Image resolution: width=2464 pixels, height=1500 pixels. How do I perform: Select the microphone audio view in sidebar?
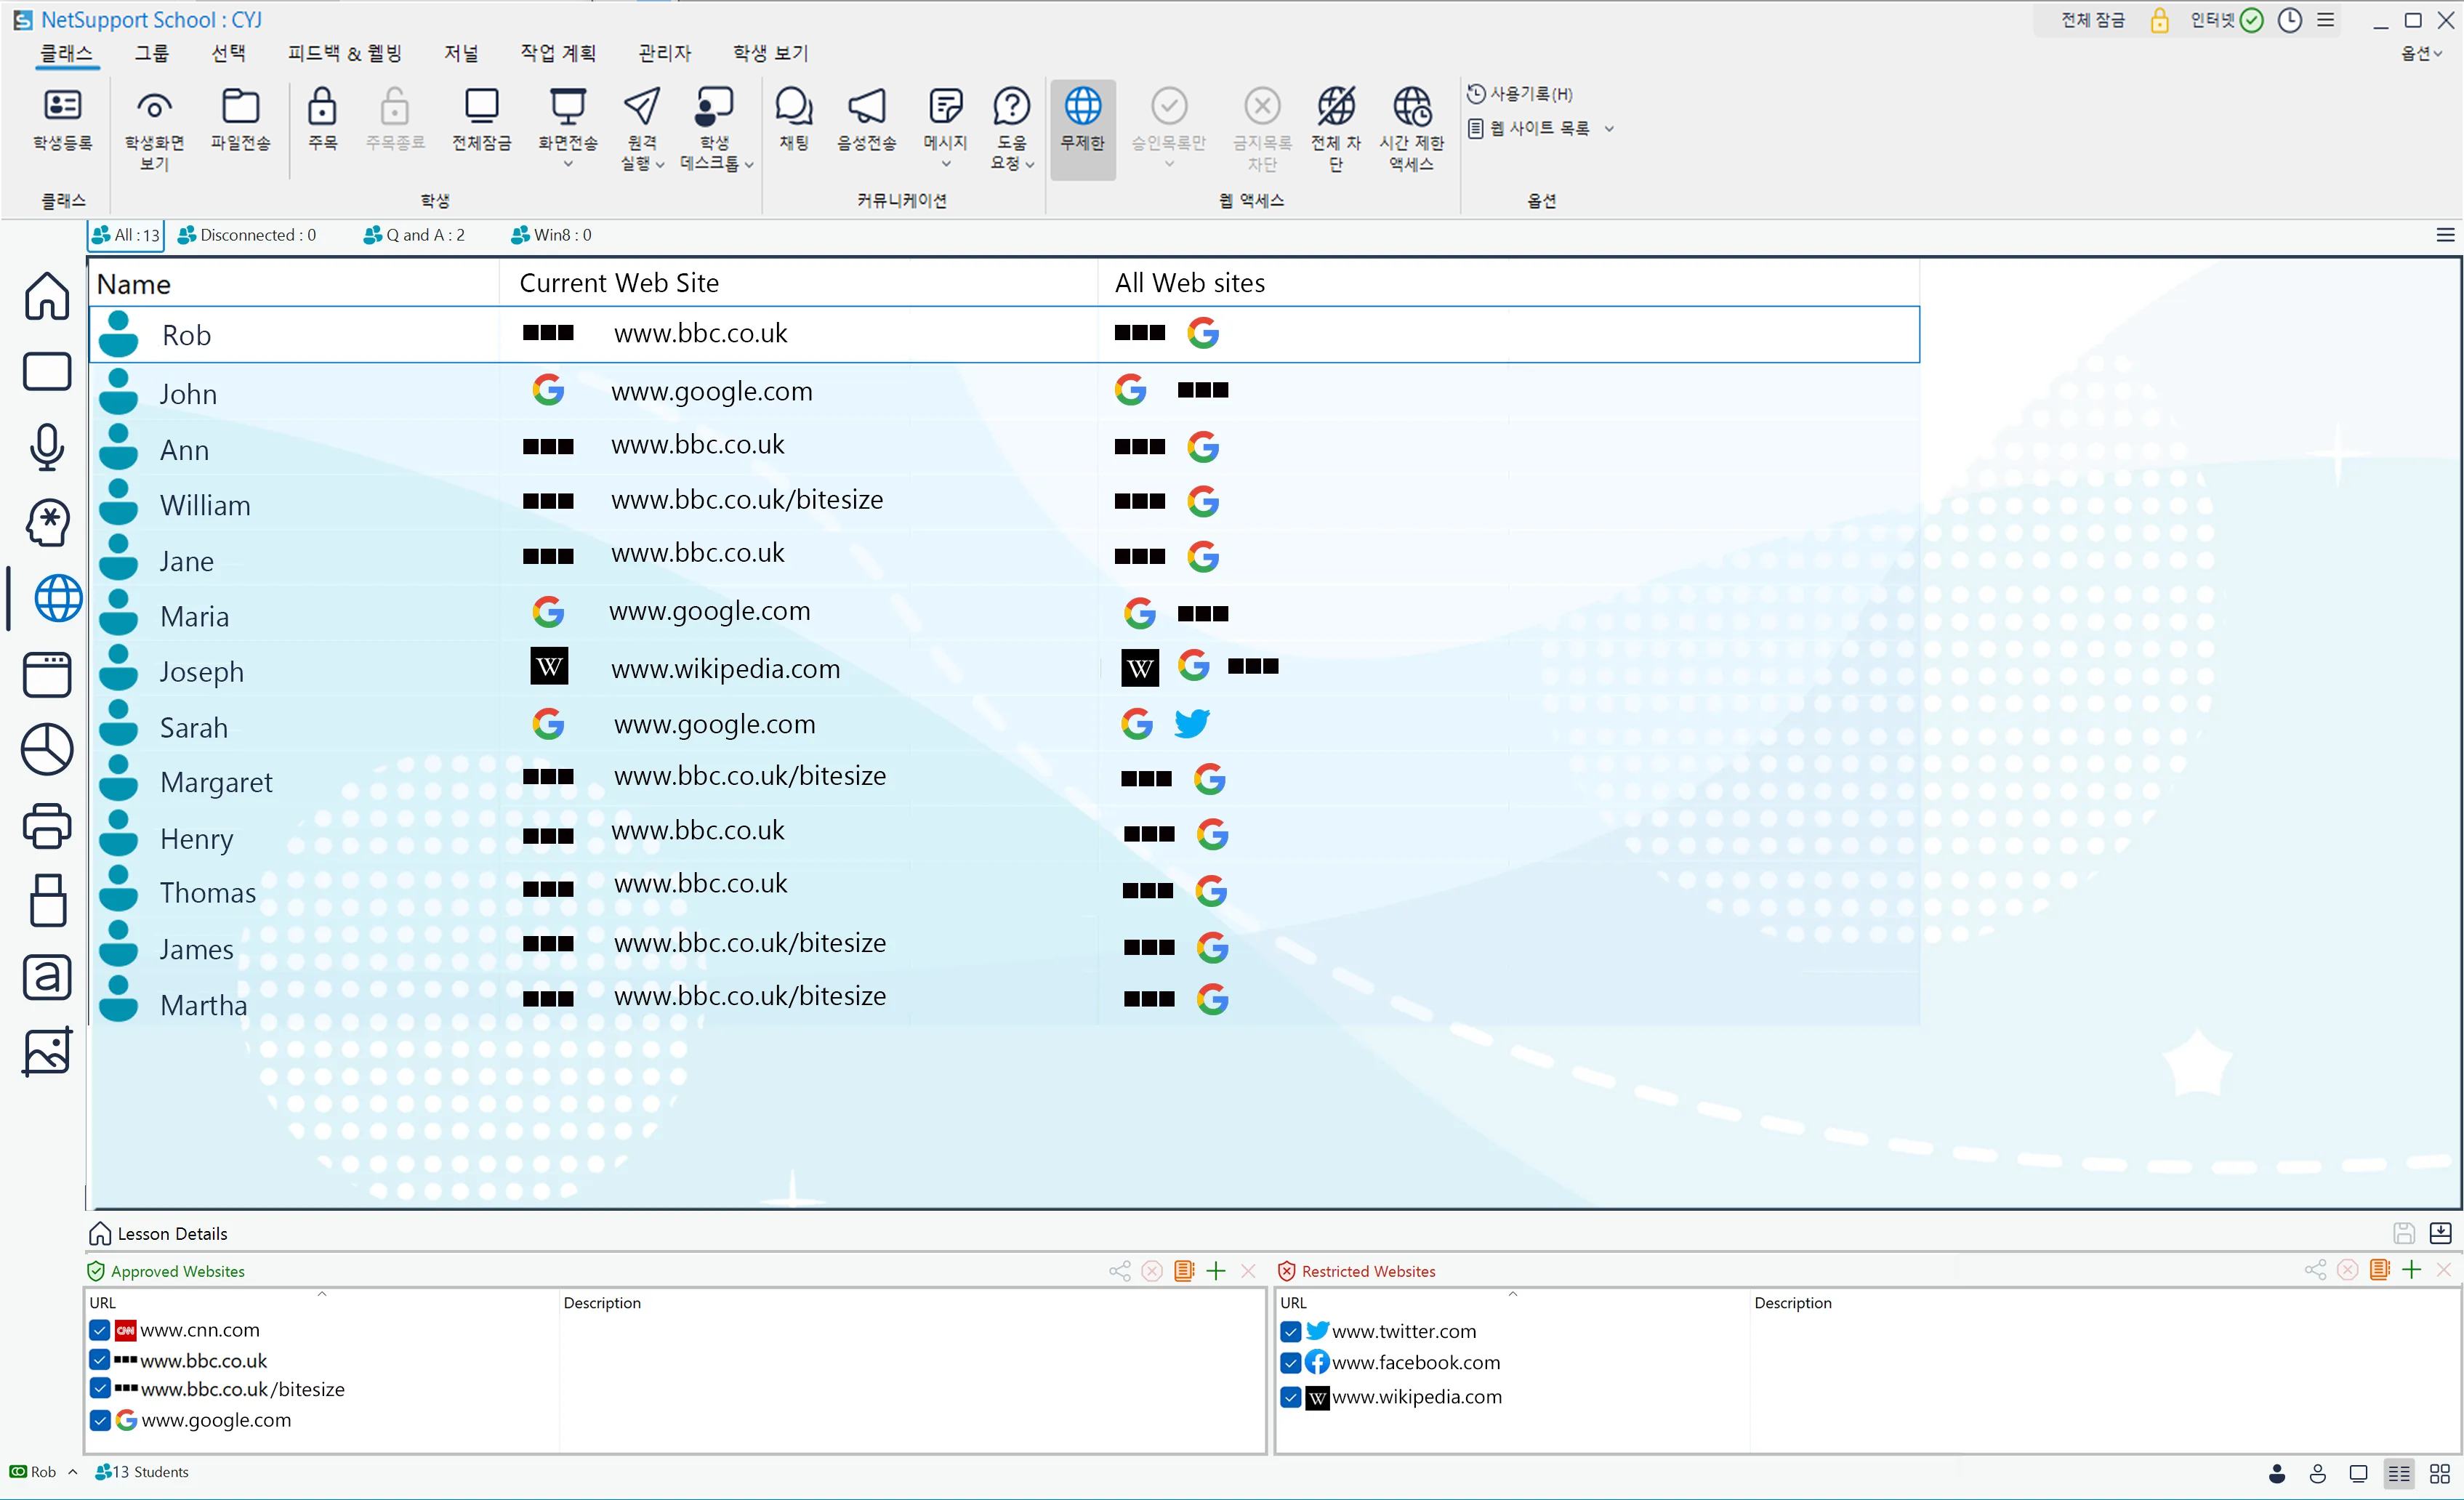pos(47,446)
